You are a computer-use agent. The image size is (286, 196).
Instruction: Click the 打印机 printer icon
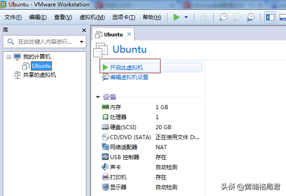pos(105,177)
